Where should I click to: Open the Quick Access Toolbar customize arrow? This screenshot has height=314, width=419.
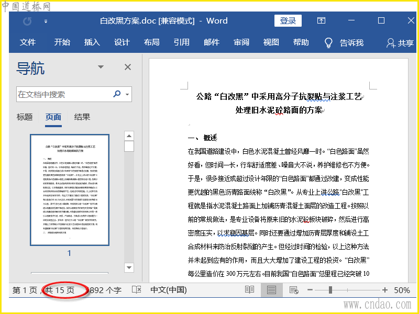coord(46,21)
